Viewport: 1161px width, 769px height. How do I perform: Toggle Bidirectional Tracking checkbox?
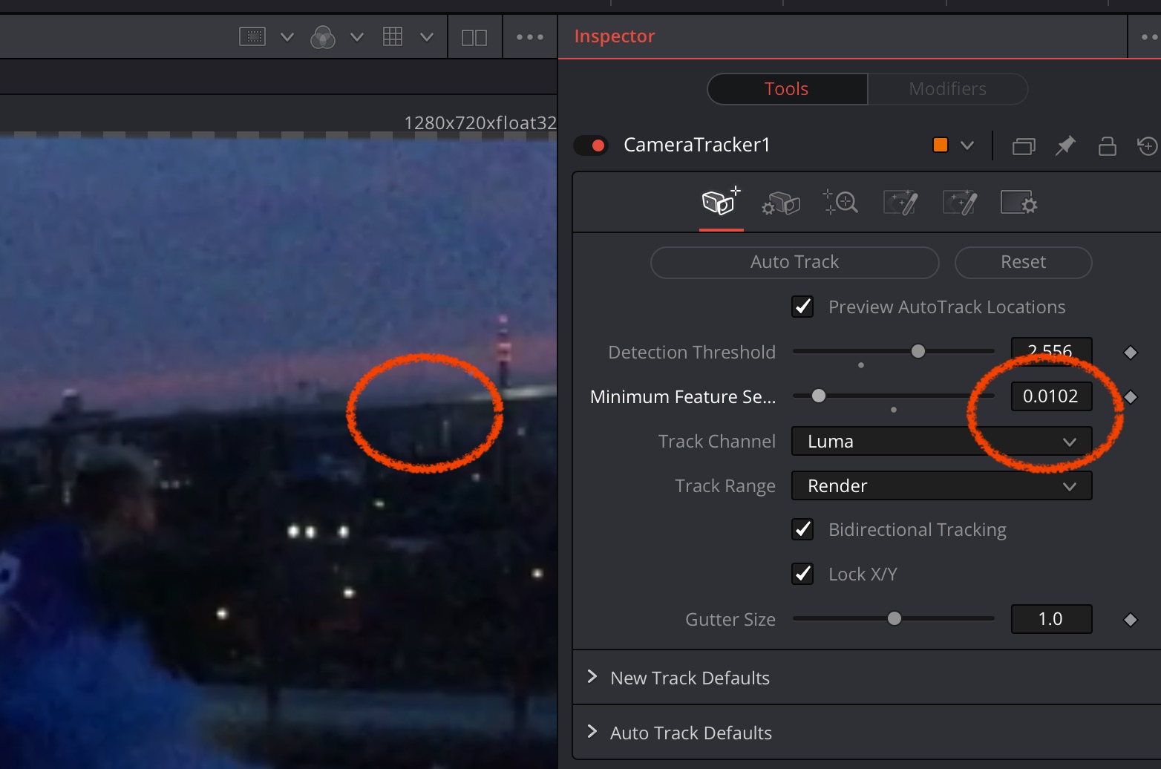click(x=802, y=529)
